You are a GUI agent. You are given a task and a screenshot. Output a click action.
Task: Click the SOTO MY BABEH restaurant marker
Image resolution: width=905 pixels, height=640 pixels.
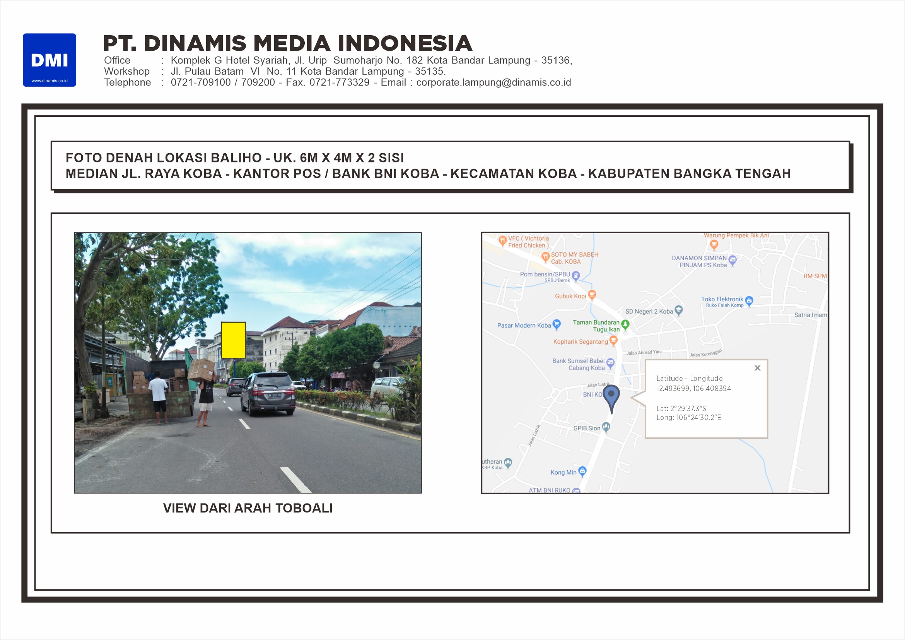pyautogui.click(x=545, y=257)
